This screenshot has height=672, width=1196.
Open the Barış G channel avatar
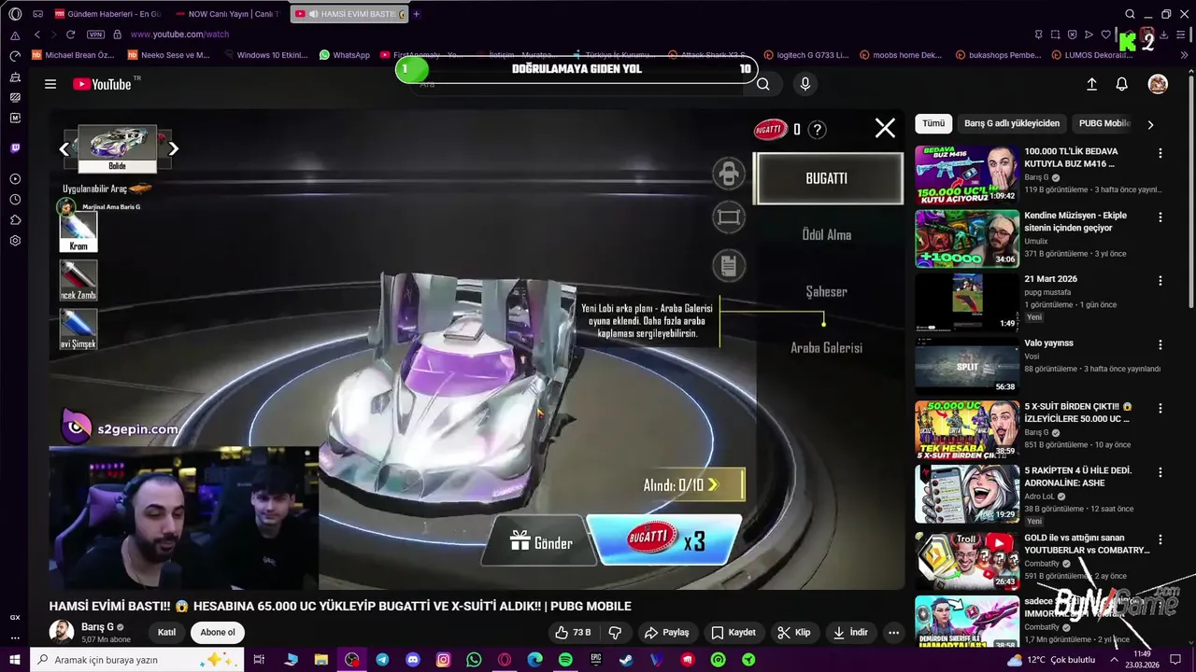[x=62, y=633]
